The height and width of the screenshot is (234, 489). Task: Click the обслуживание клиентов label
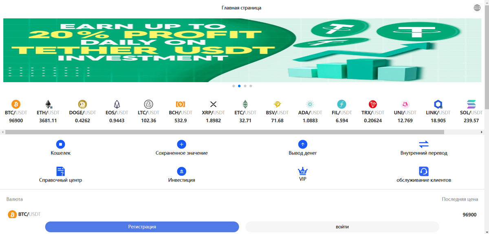(424, 180)
